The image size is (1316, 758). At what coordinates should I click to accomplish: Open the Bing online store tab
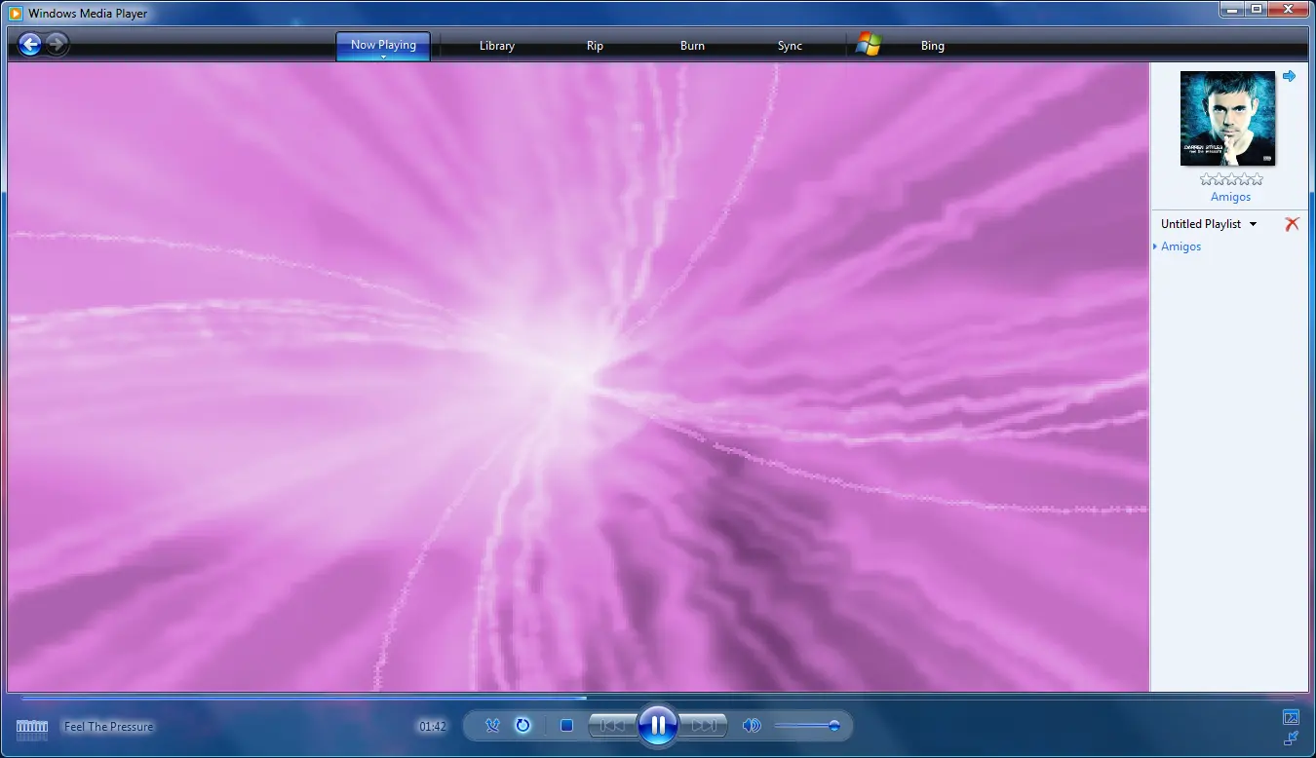pyautogui.click(x=932, y=46)
